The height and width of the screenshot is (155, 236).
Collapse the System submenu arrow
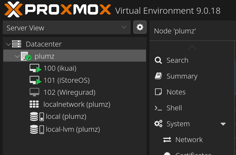tap(223, 124)
